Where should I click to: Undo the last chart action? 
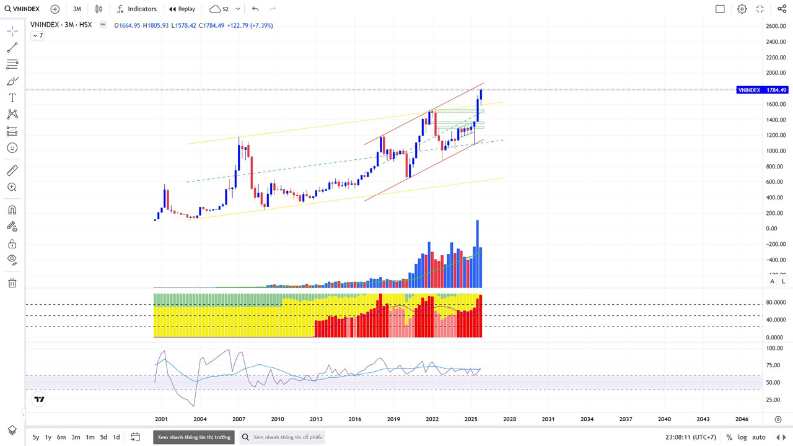(255, 9)
